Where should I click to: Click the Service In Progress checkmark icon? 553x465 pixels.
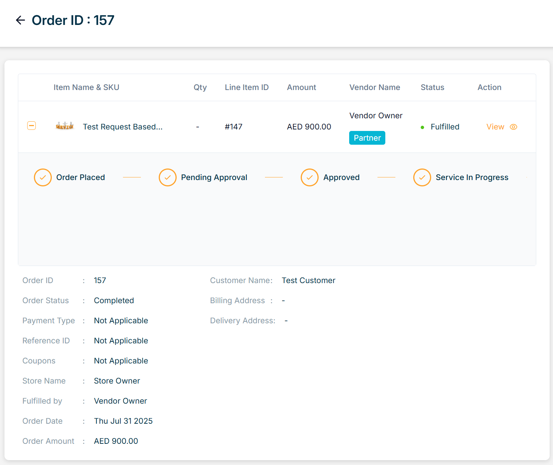point(422,177)
